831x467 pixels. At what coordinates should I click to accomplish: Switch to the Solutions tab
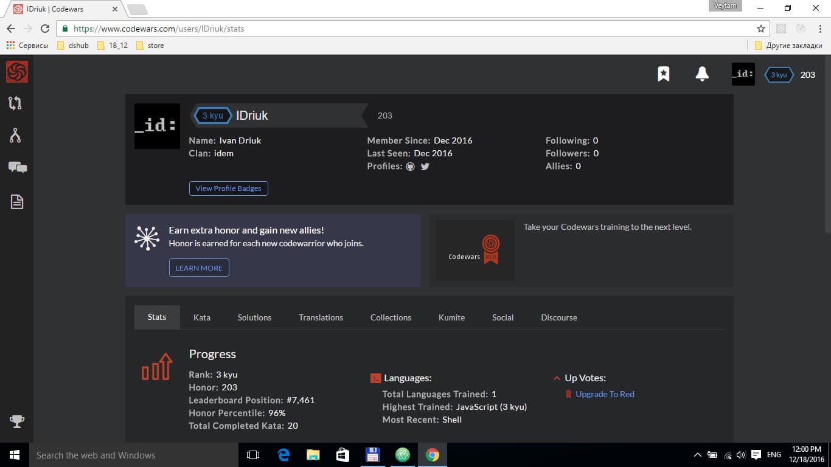click(x=254, y=317)
